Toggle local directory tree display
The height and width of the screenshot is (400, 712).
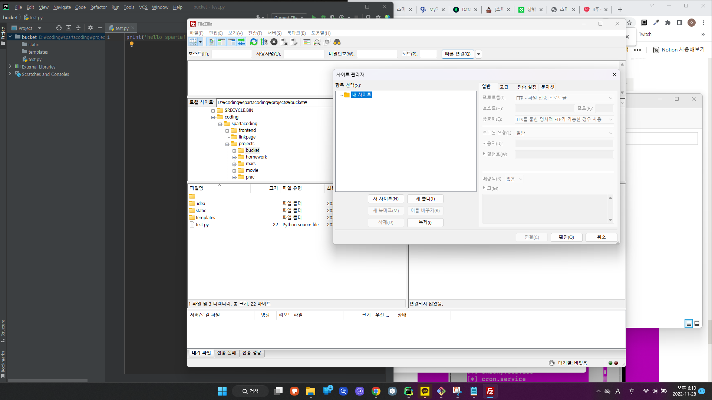click(x=221, y=42)
